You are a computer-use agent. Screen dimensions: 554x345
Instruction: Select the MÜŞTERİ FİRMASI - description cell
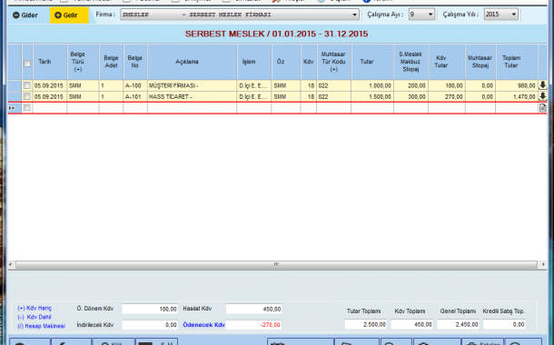point(193,85)
